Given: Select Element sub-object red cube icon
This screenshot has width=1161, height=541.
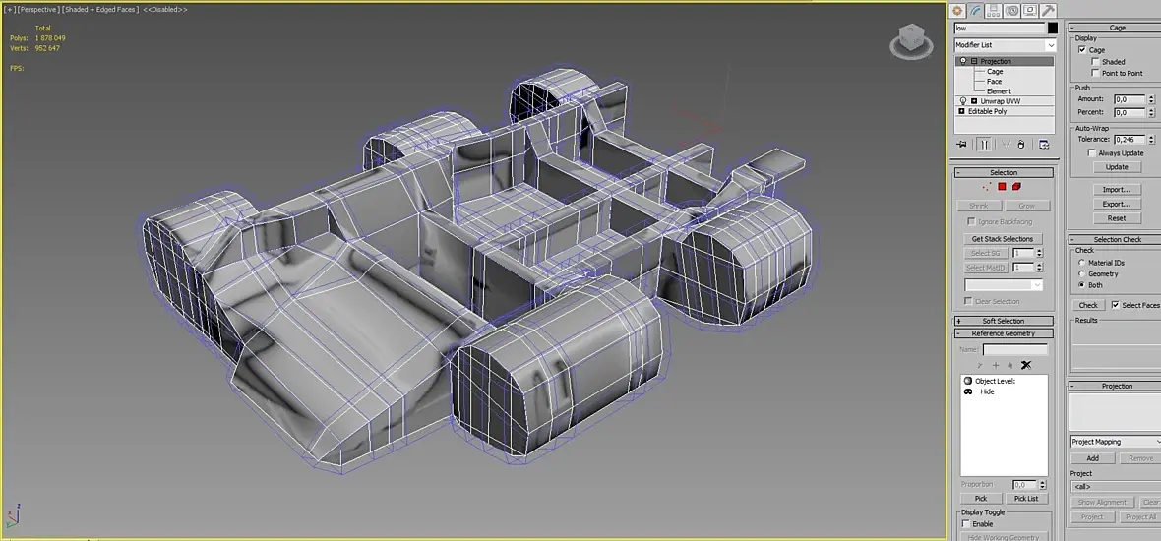Looking at the screenshot, I should point(1016,187).
